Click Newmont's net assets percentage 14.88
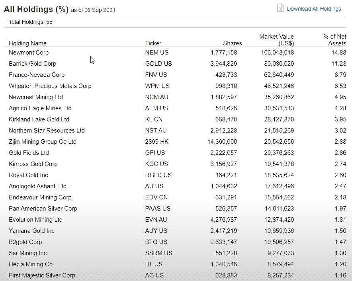 click(x=339, y=53)
